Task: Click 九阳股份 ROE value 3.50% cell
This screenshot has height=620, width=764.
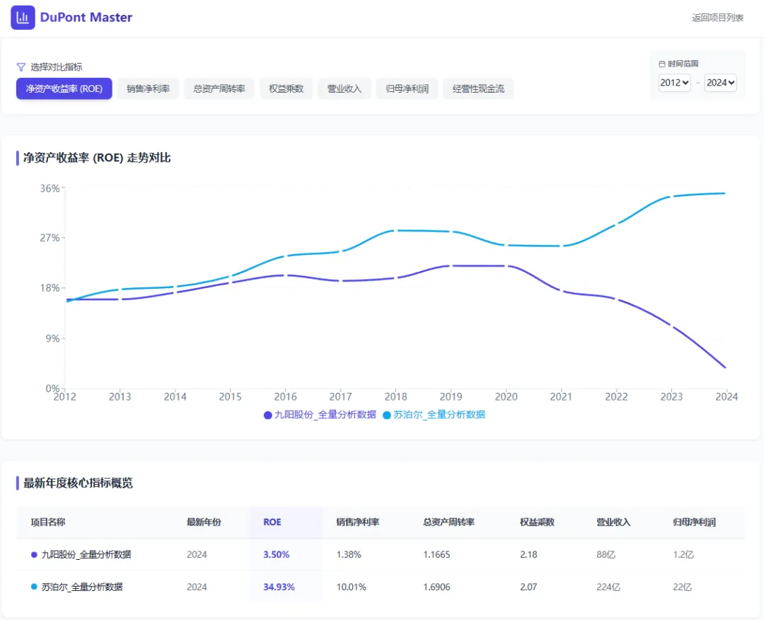Action: tap(277, 555)
